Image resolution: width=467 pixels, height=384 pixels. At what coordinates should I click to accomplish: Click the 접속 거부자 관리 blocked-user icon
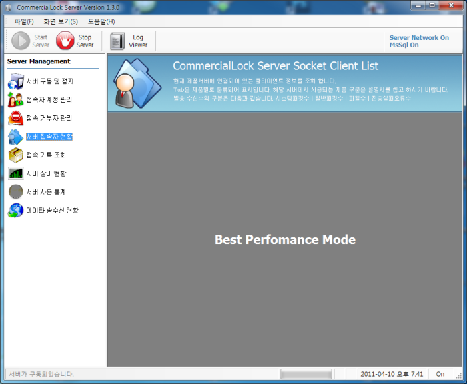tap(15, 118)
